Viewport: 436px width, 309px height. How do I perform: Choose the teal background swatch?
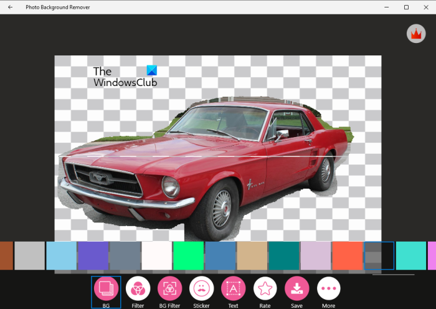point(284,255)
